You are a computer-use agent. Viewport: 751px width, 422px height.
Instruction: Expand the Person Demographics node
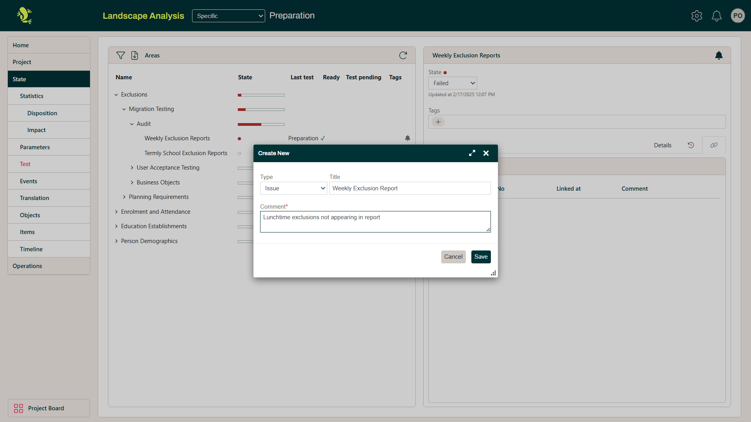point(116,241)
